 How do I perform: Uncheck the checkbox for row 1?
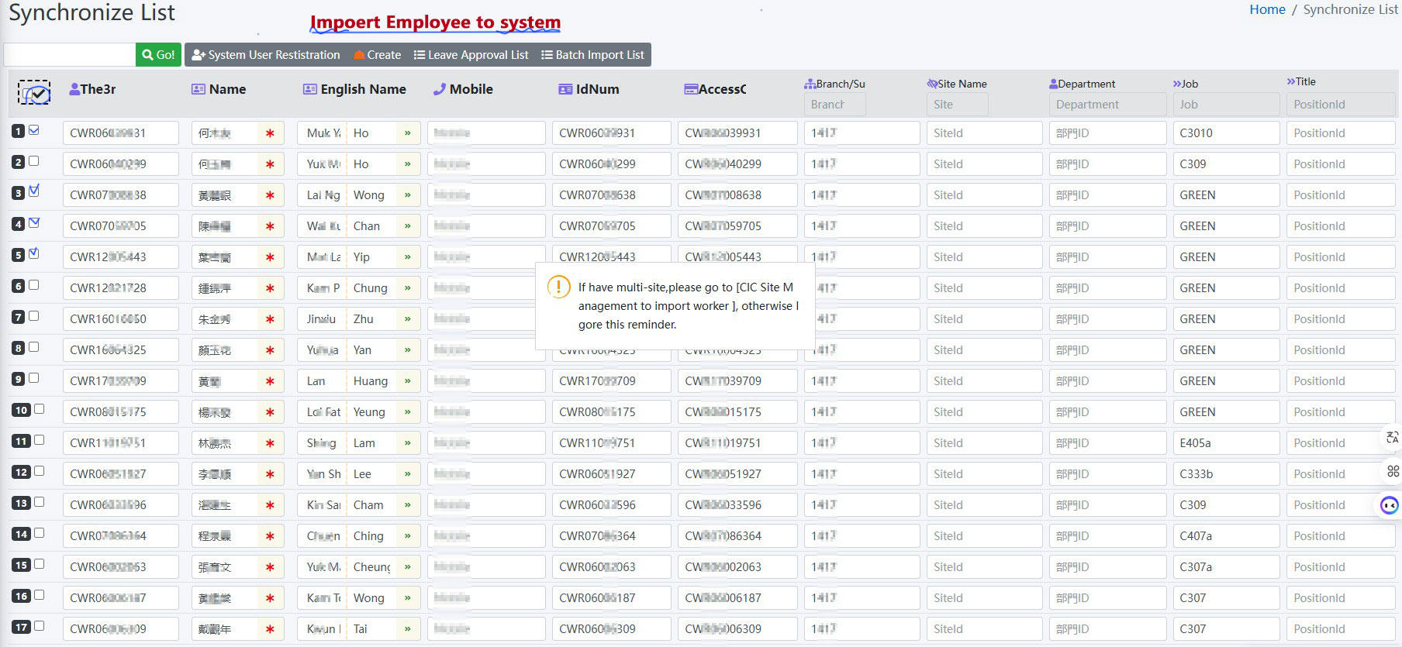[x=33, y=130]
